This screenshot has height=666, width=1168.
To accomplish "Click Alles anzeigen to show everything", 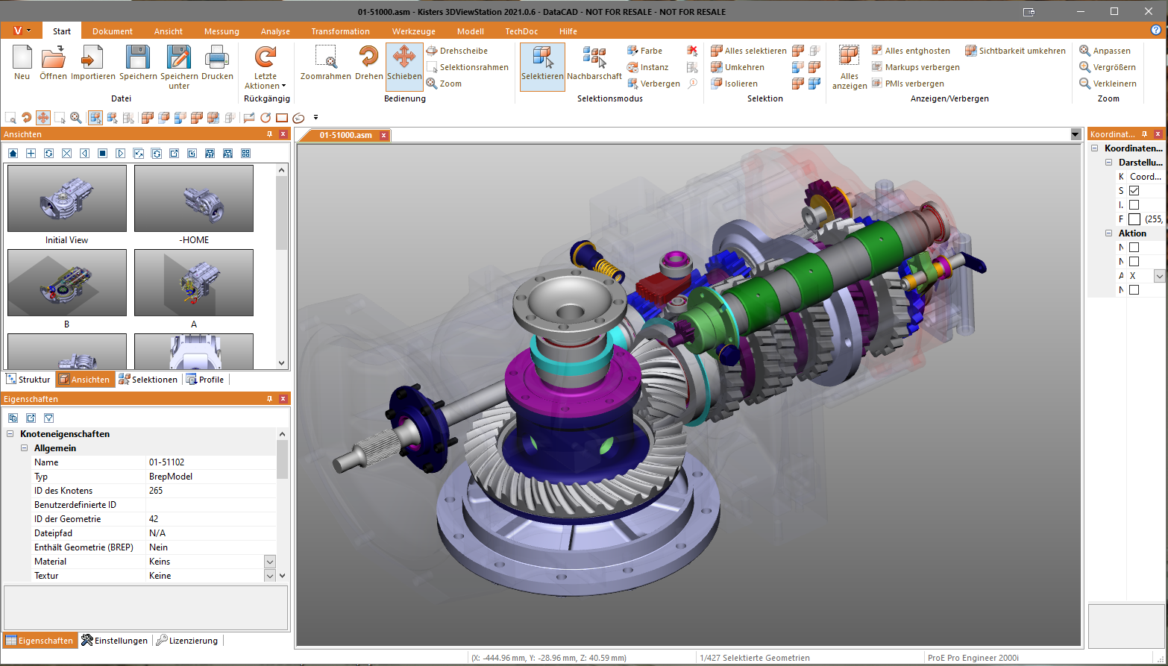I will pos(849,67).
